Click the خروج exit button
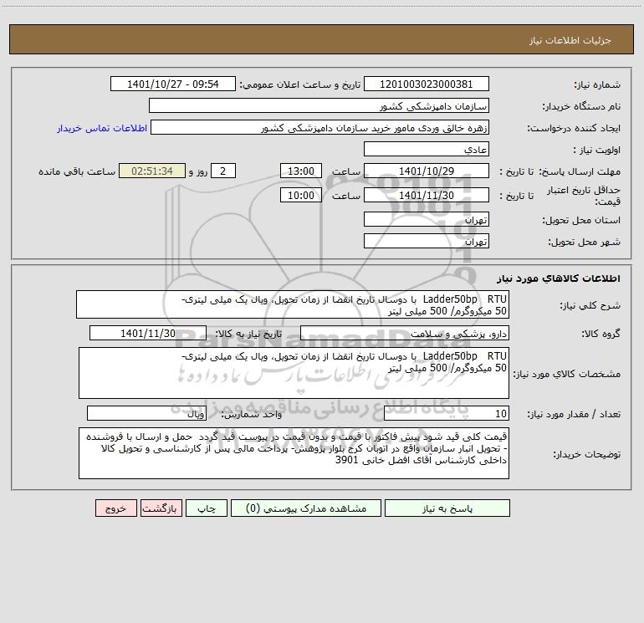This screenshot has height=623, width=644. [115, 508]
